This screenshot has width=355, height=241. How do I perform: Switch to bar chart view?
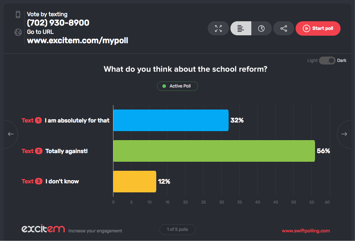tap(241, 28)
